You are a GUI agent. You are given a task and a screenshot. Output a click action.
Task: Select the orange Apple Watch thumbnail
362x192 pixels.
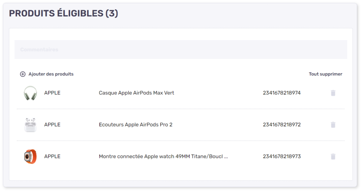30,157
